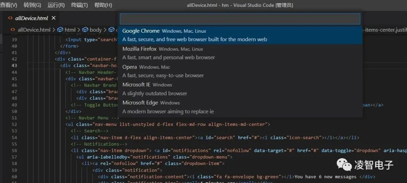Click the "A modern browser aiming to replace ie" description
The height and width of the screenshot is (183, 407).
click(x=168, y=112)
